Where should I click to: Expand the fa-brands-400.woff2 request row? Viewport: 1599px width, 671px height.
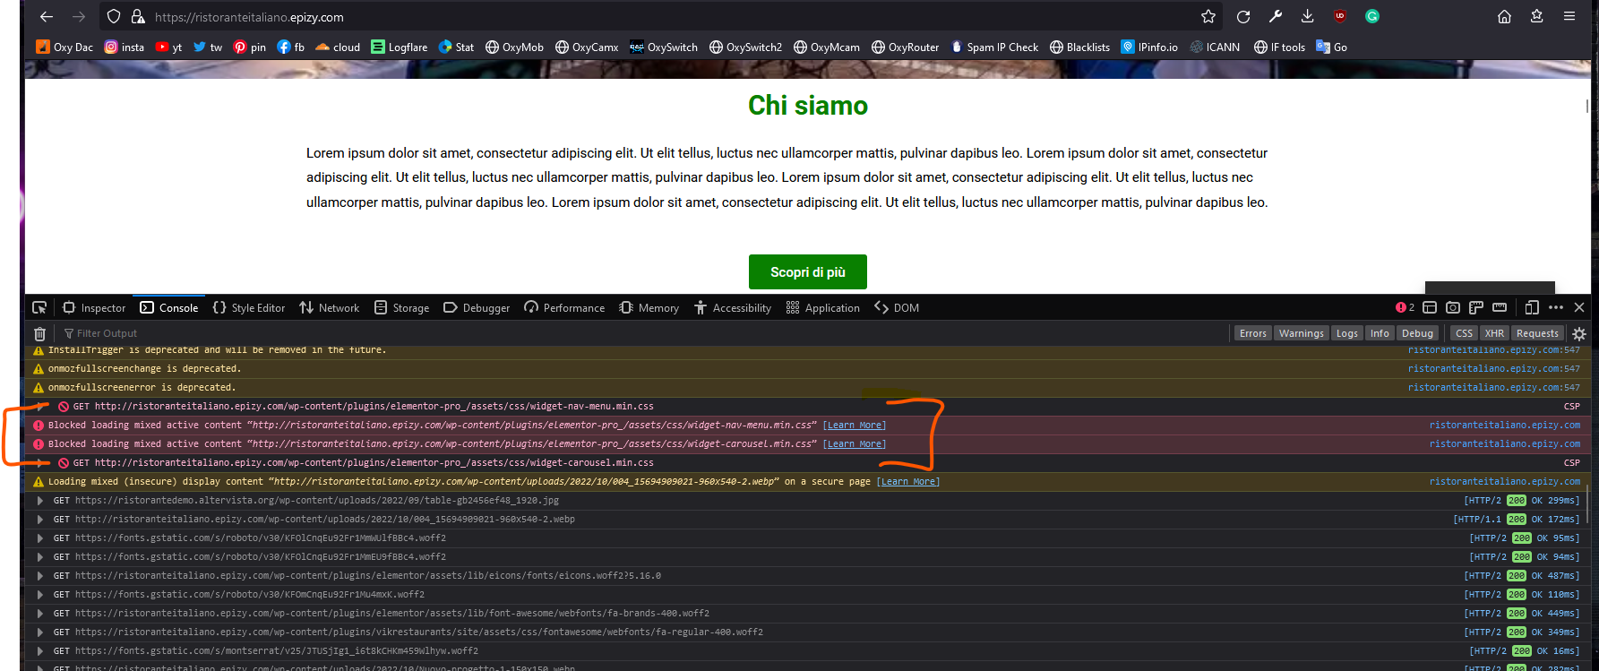tap(40, 614)
